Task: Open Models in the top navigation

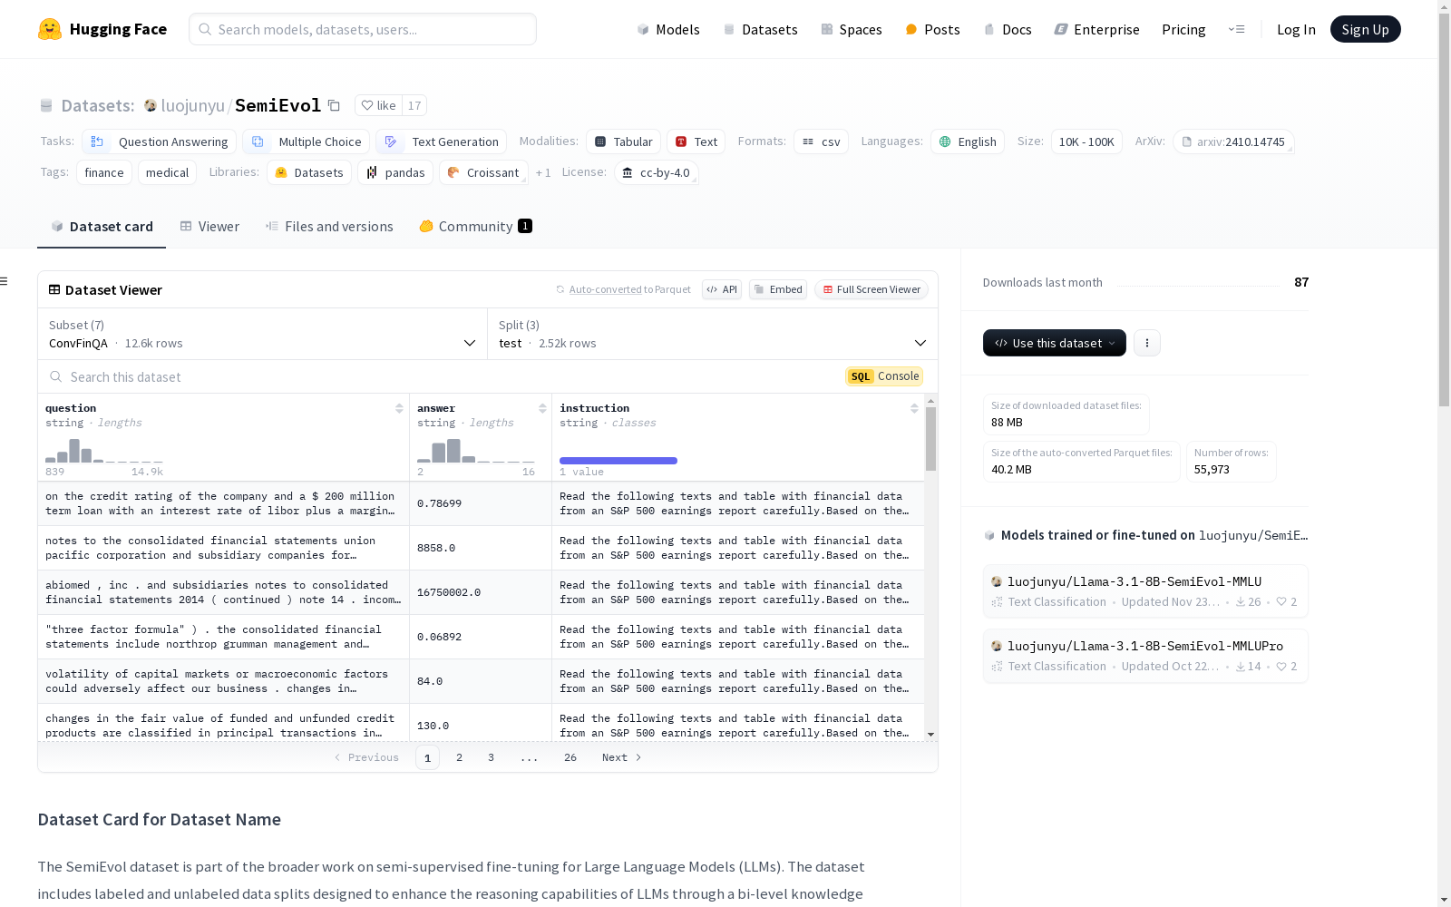Action: tap(668, 29)
